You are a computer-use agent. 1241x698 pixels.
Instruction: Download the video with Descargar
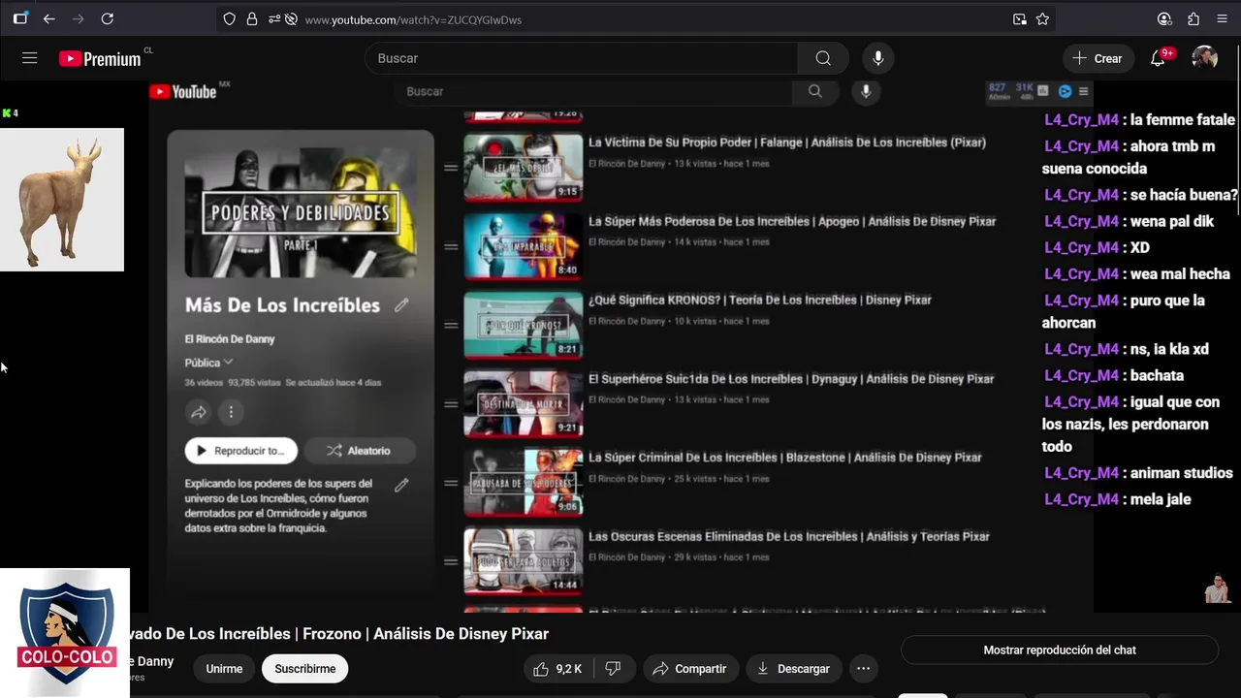[x=793, y=669]
